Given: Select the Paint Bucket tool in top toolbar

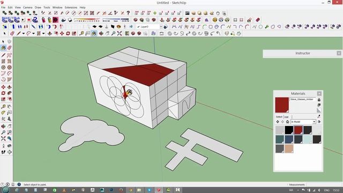Looking at the screenshot, I should click(x=94, y=33).
